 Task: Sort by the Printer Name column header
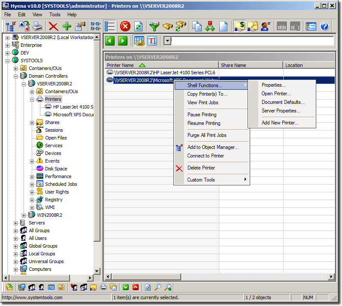162,65
